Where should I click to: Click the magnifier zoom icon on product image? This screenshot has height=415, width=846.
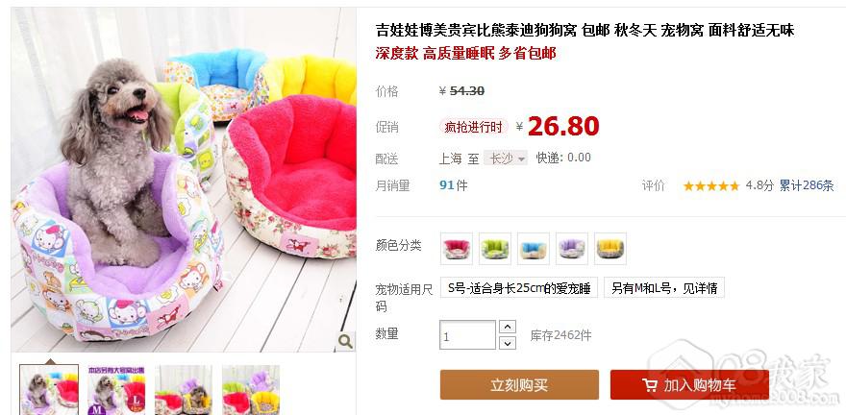tap(345, 341)
